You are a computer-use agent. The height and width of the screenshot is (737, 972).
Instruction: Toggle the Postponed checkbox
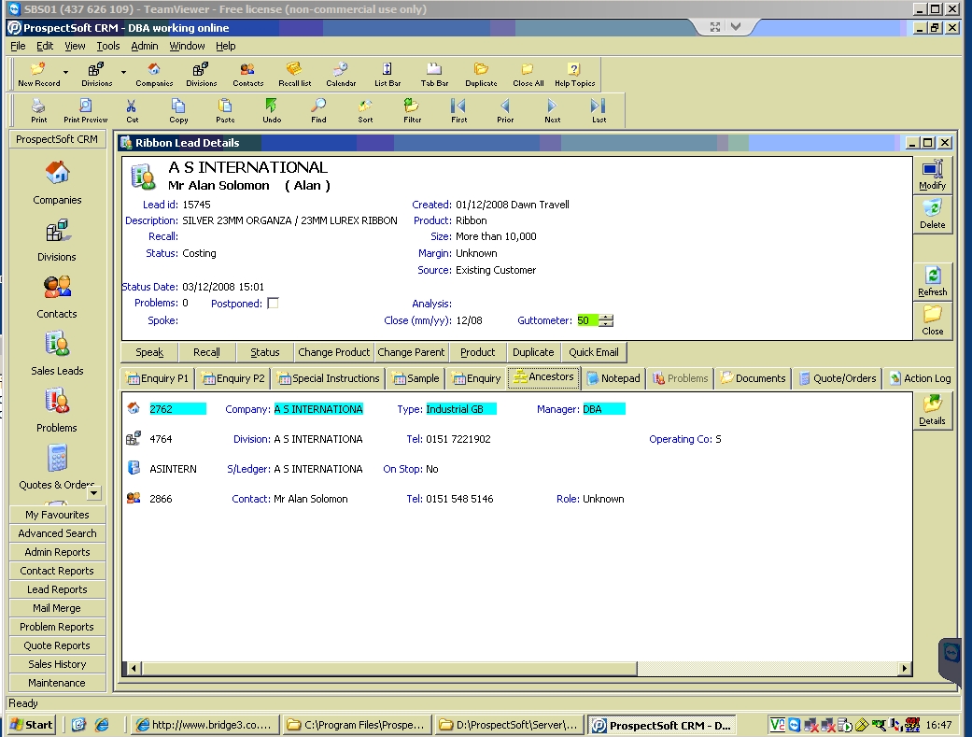click(273, 304)
